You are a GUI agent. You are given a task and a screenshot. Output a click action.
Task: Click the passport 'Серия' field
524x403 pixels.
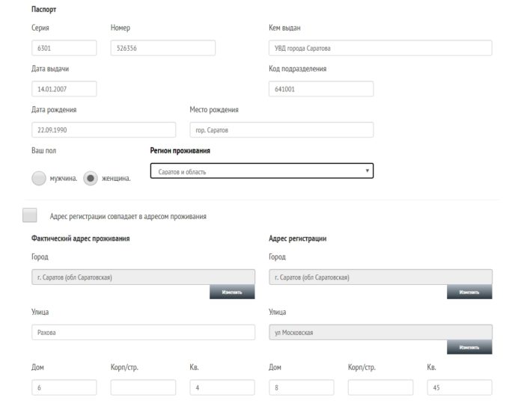[x=64, y=48]
